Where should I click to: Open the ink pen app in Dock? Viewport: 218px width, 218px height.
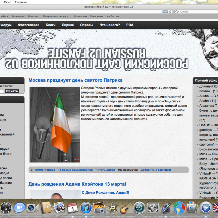click(x=166, y=208)
